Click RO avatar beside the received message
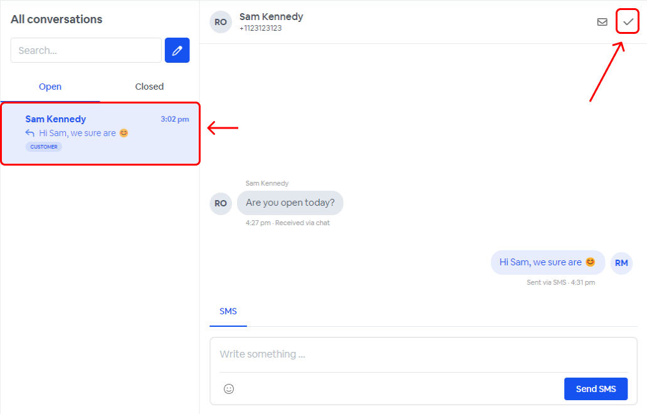647x414 pixels. click(221, 203)
